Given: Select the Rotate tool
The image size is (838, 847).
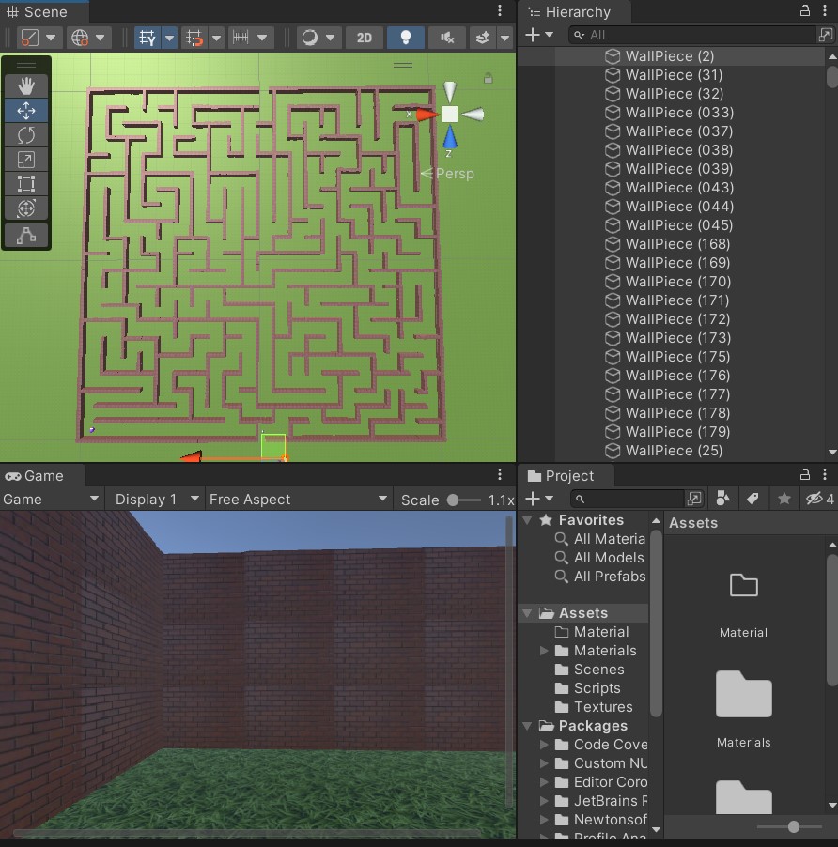Looking at the screenshot, I should pyautogui.click(x=26, y=135).
